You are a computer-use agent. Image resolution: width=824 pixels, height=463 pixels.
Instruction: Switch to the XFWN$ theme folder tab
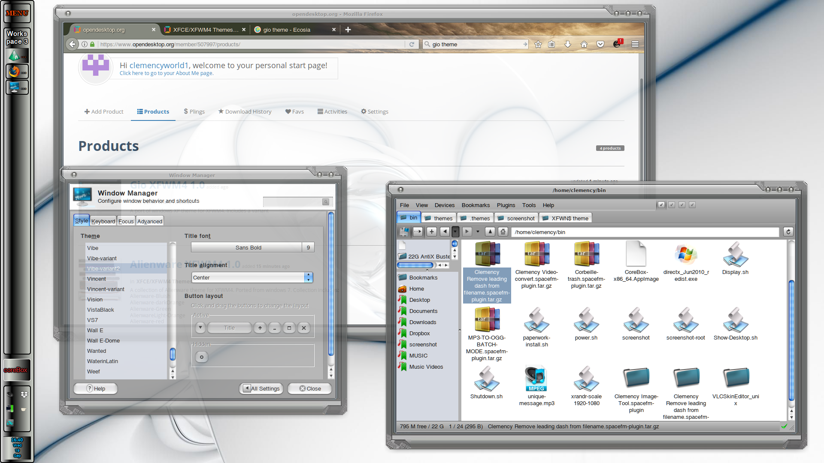click(566, 218)
